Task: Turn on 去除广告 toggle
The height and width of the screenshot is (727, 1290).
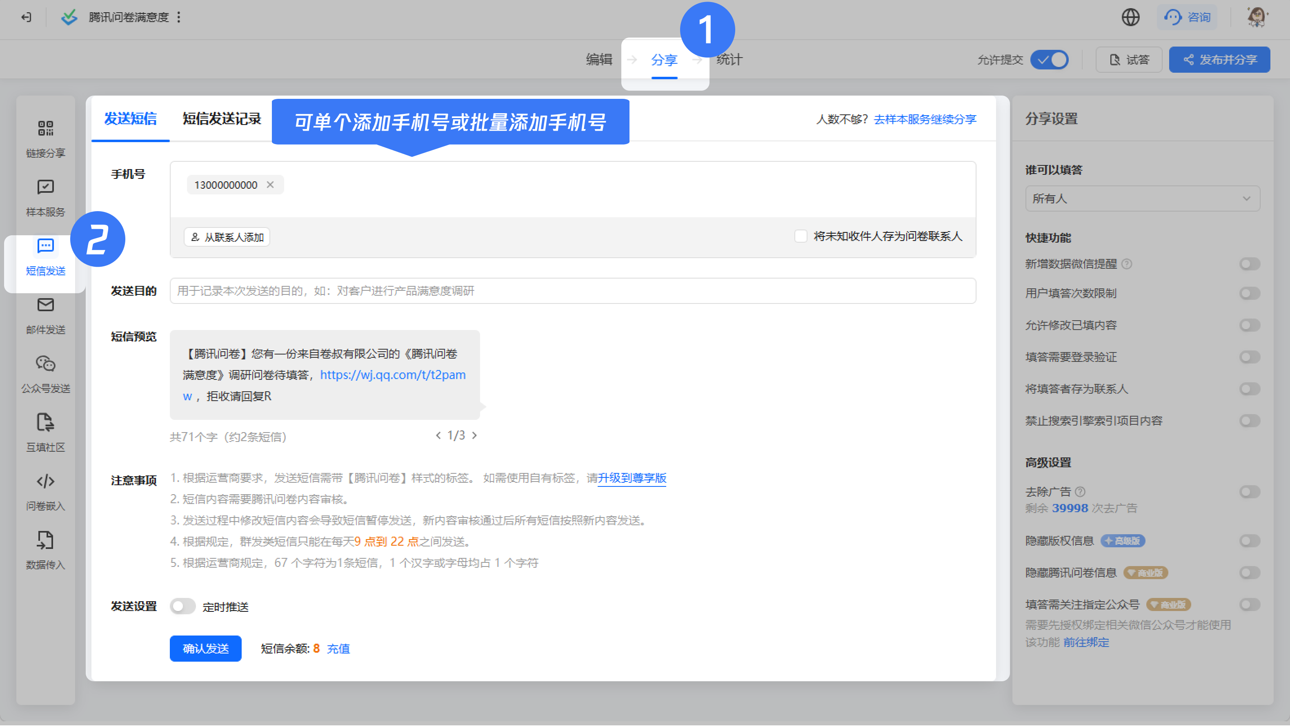Action: [1250, 492]
